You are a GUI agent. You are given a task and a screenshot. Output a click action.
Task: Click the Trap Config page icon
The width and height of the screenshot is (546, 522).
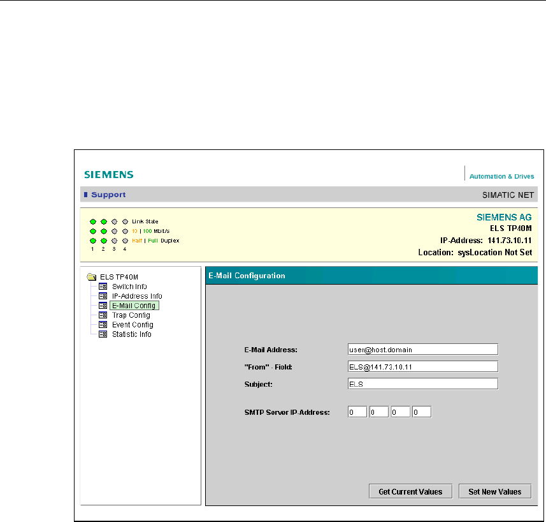(x=103, y=315)
